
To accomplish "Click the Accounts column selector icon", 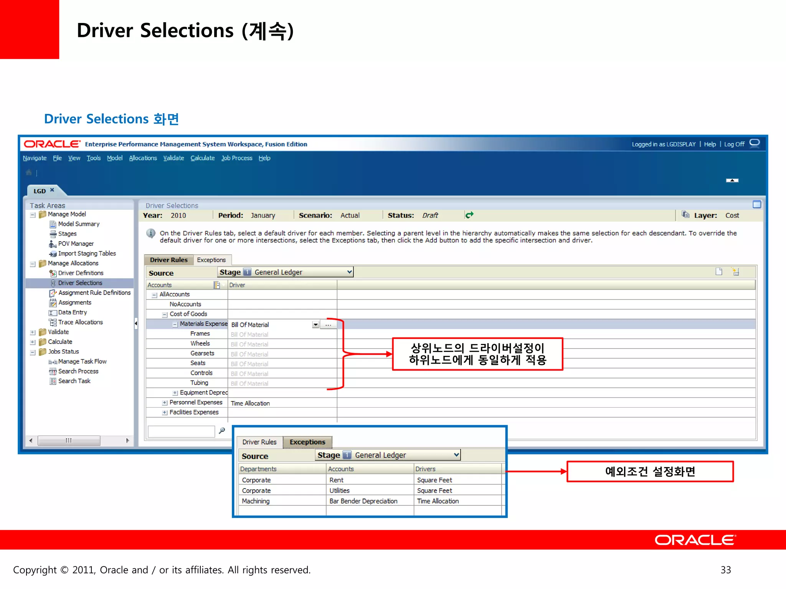I will pyautogui.click(x=217, y=285).
